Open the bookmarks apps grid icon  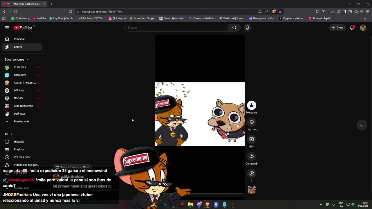(4, 18)
